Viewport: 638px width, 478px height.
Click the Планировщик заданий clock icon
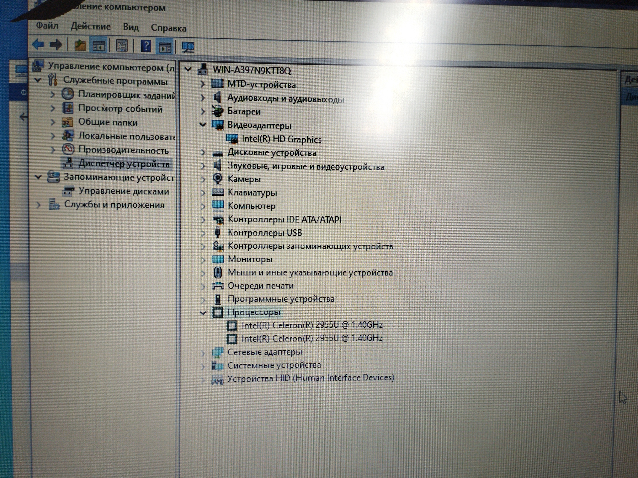68,94
